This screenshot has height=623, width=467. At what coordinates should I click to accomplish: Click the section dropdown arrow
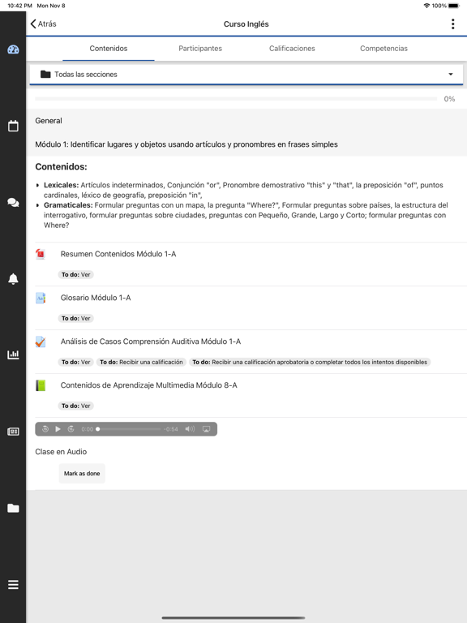point(451,75)
